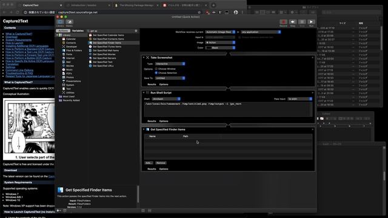Select the Calendar library category
The image size is (388, 218).
[70, 39]
